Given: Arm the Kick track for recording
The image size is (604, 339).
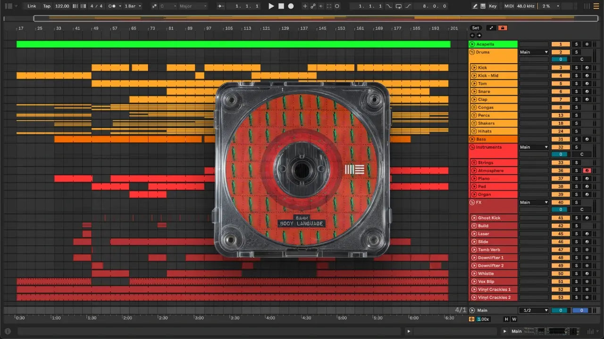Looking at the screenshot, I should click(587, 68).
